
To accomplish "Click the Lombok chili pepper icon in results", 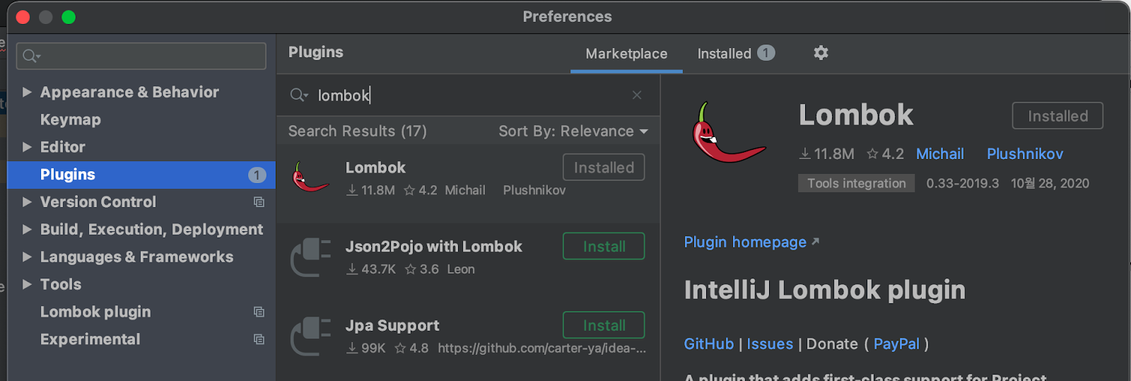I will point(310,177).
